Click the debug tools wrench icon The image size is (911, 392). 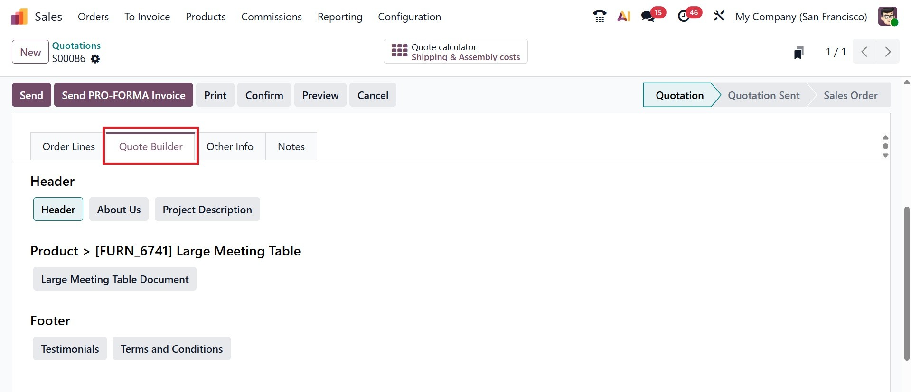pos(719,17)
